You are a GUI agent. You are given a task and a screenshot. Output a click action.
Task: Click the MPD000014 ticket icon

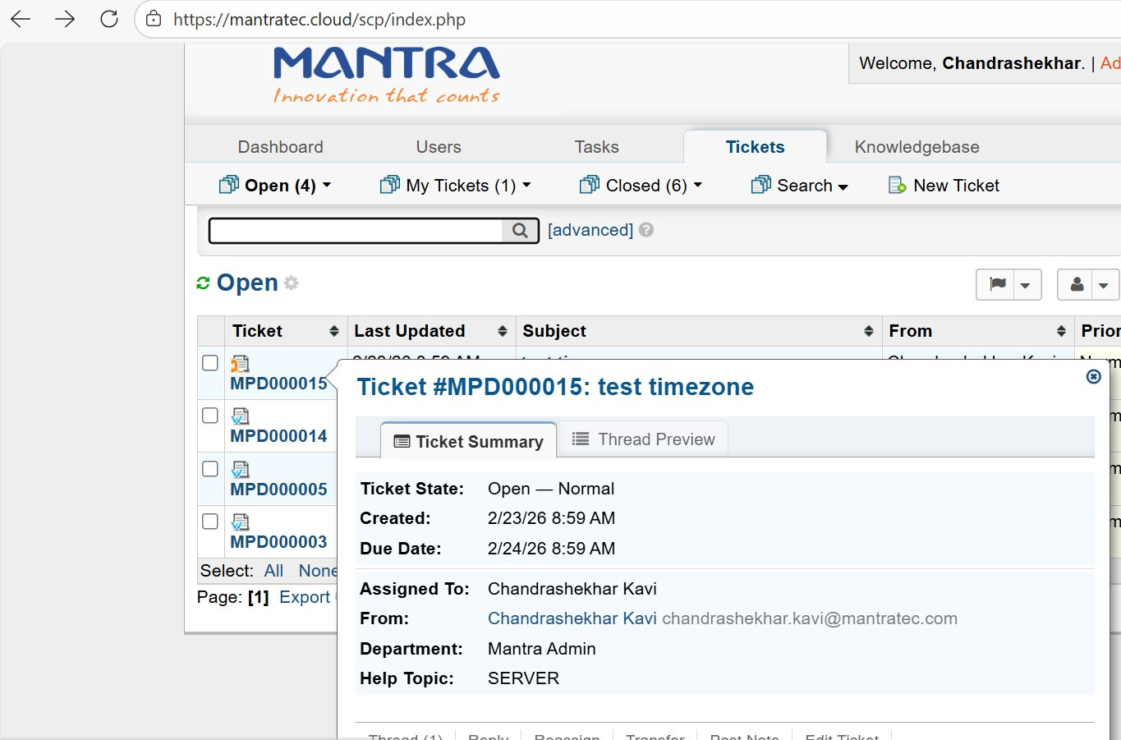pyautogui.click(x=240, y=416)
